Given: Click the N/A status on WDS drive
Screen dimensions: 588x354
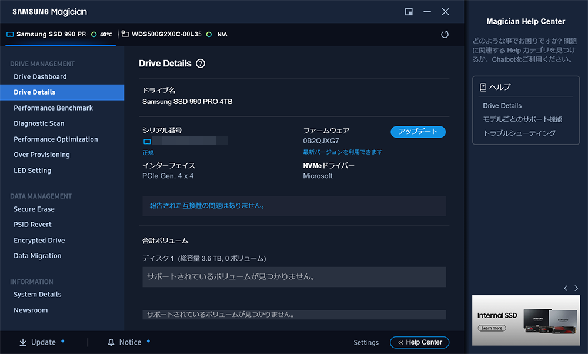Looking at the screenshot, I should pyautogui.click(x=222, y=35).
